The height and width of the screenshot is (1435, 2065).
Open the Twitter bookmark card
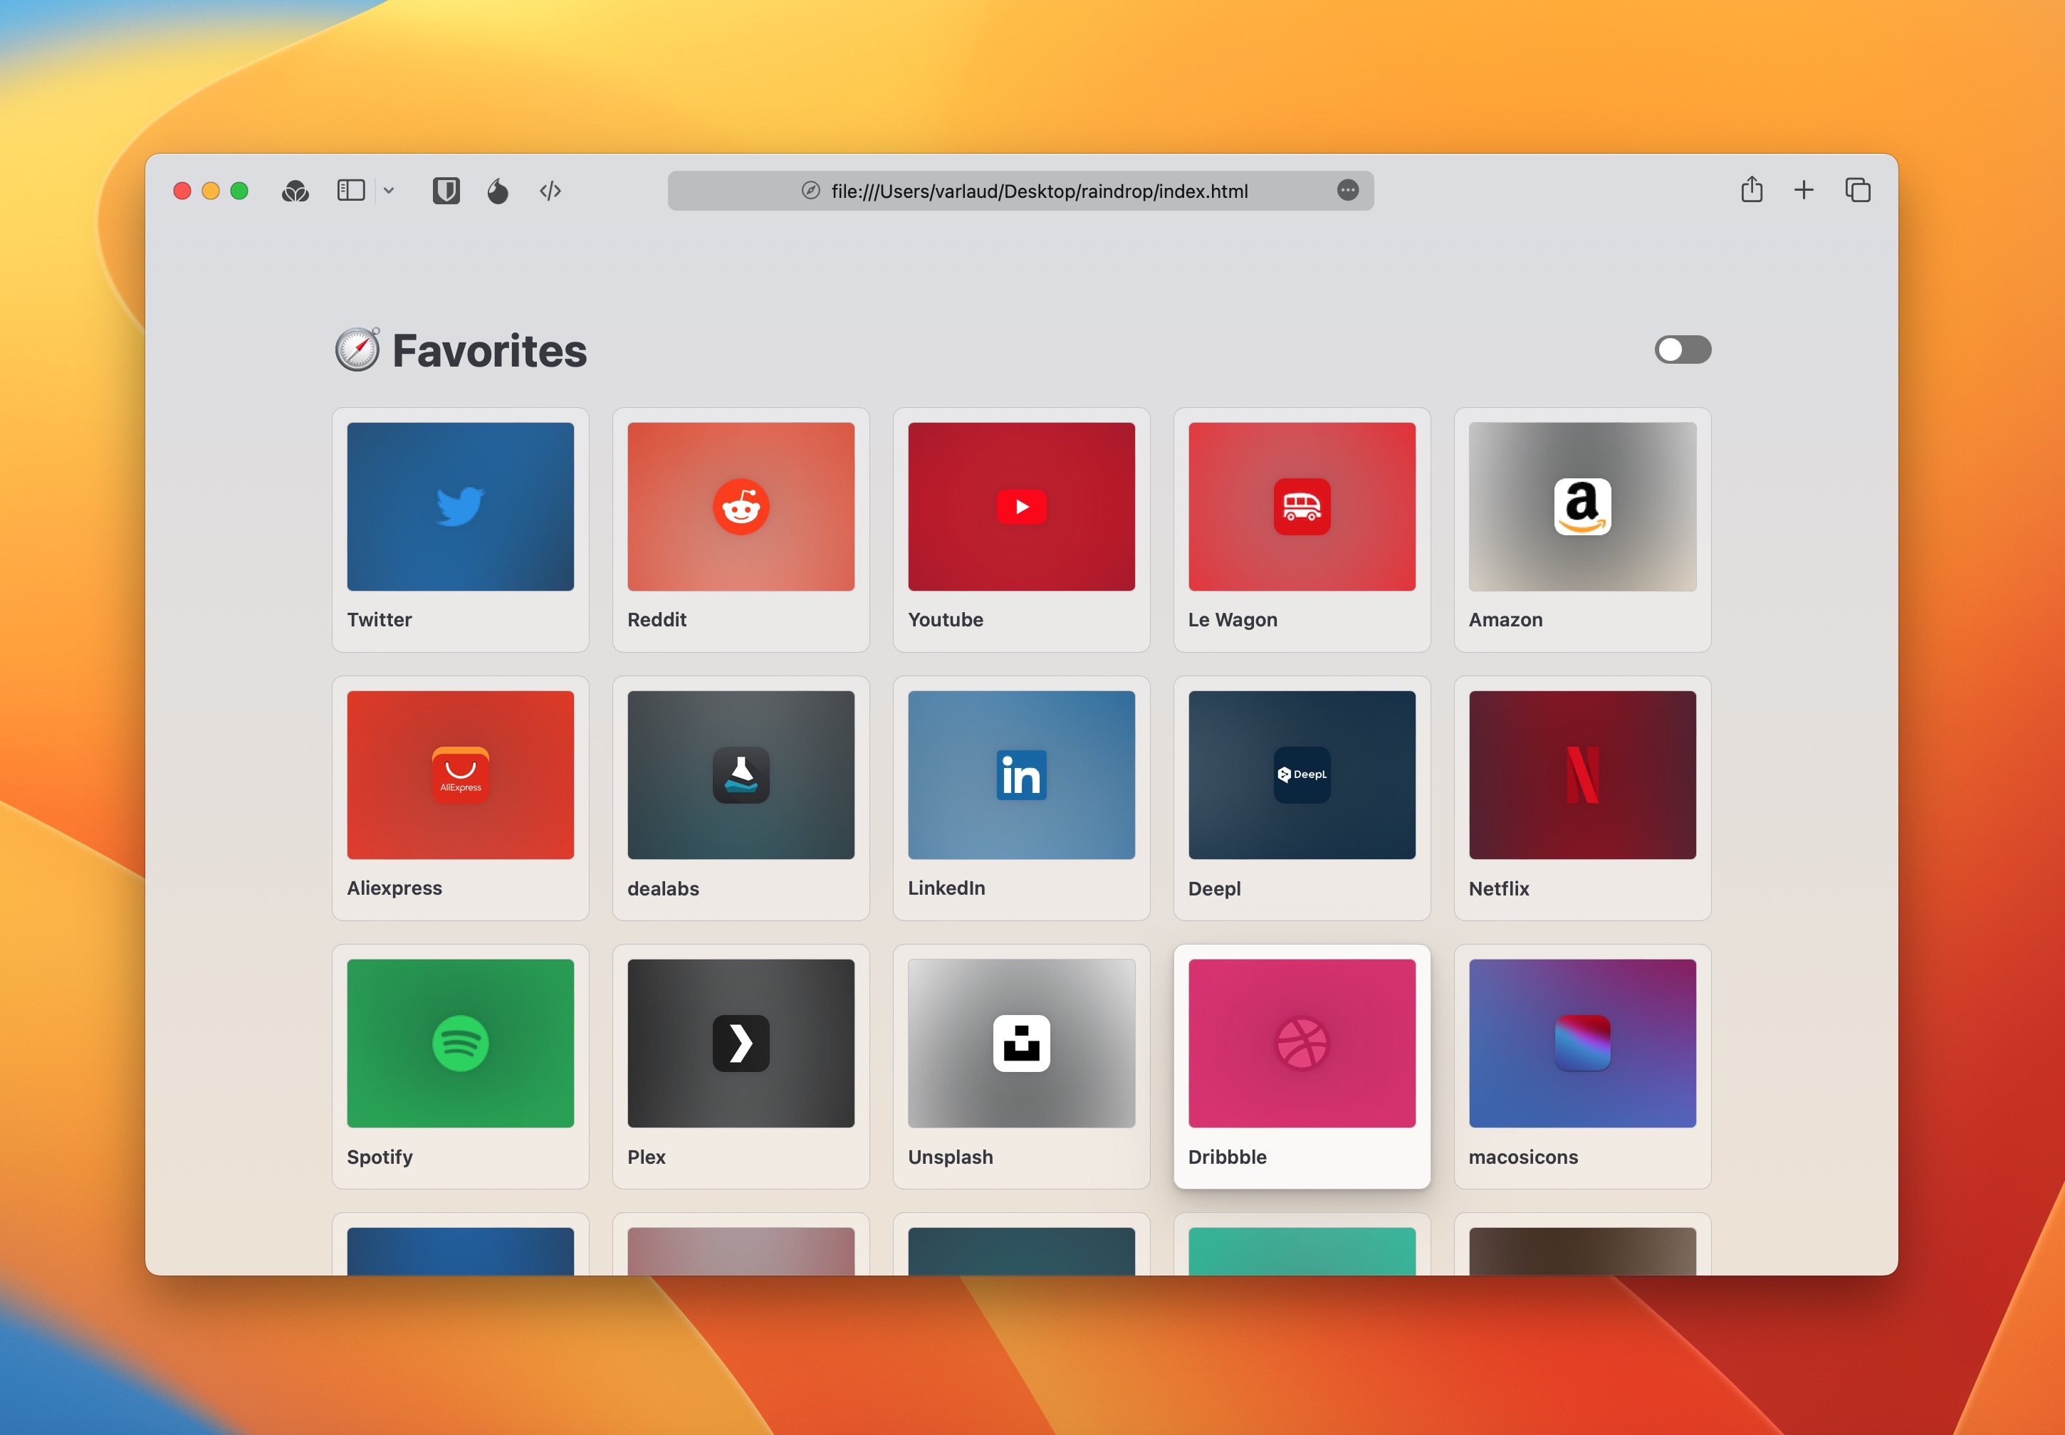pyautogui.click(x=461, y=530)
